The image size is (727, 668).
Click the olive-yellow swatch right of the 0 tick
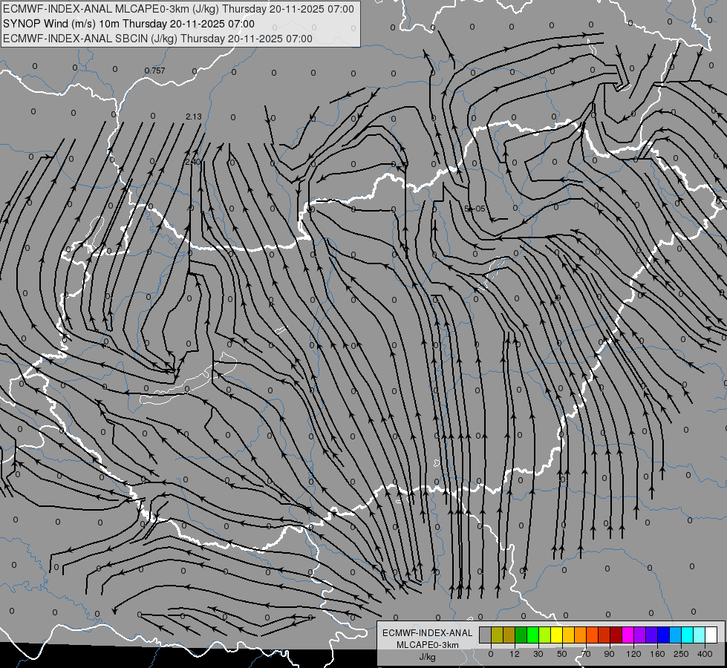tap(497, 635)
